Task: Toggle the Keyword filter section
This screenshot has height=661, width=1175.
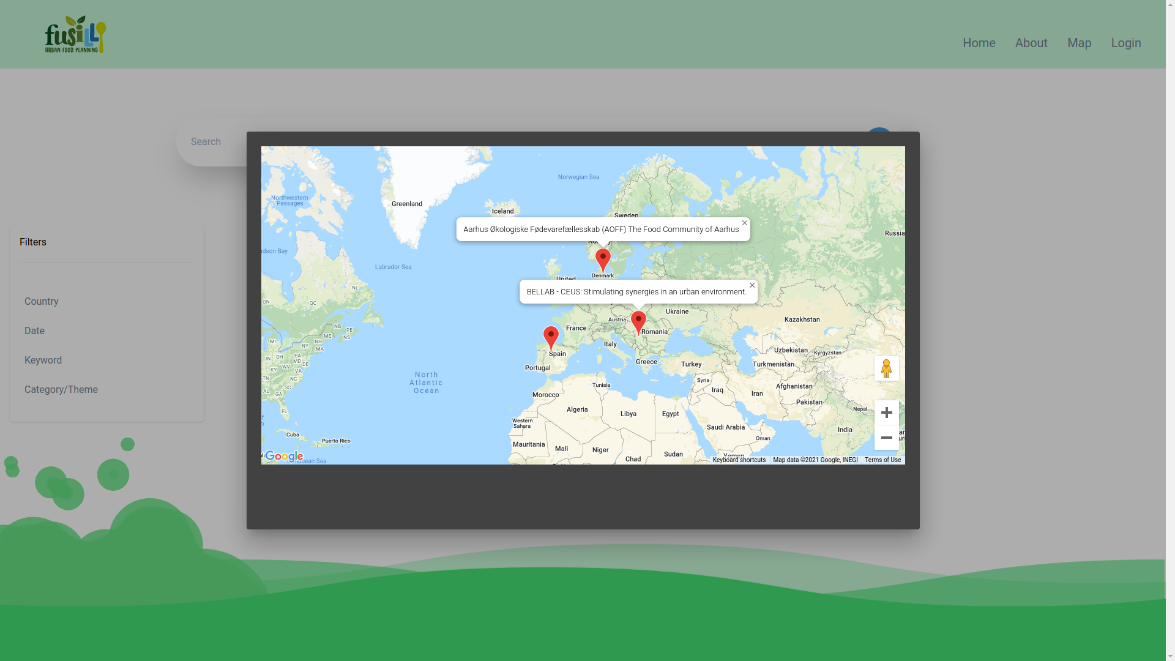Action: 43,360
